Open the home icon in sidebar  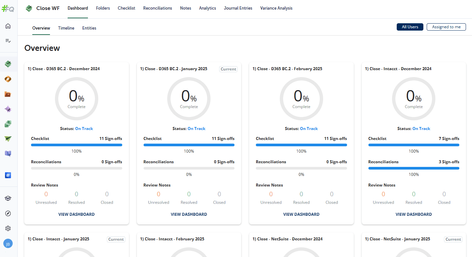(8, 26)
